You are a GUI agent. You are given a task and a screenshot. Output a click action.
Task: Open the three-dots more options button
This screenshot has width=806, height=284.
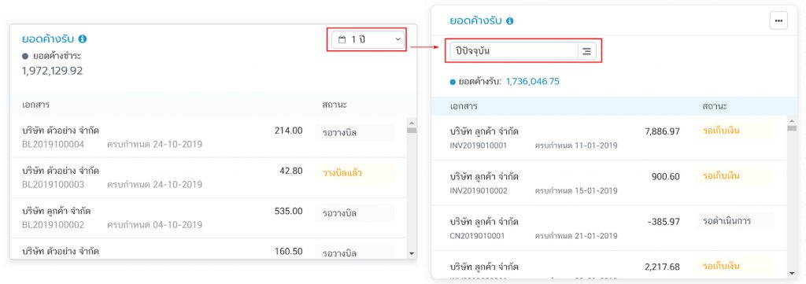(x=778, y=20)
